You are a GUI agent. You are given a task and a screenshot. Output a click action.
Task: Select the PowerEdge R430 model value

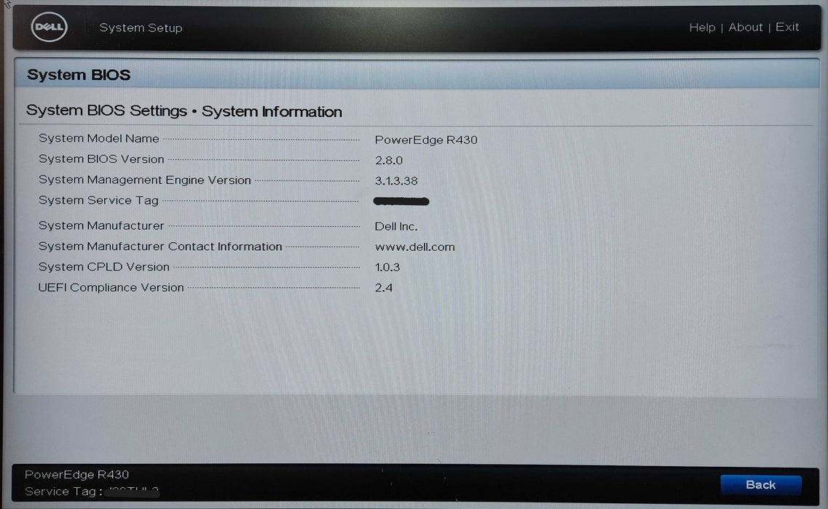tap(425, 140)
